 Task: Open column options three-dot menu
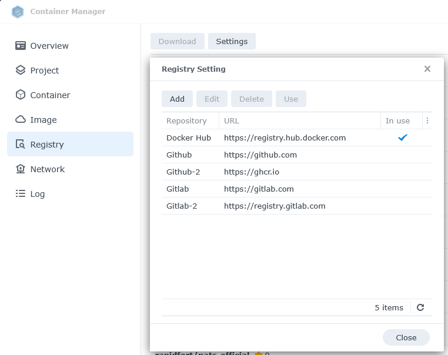point(427,120)
